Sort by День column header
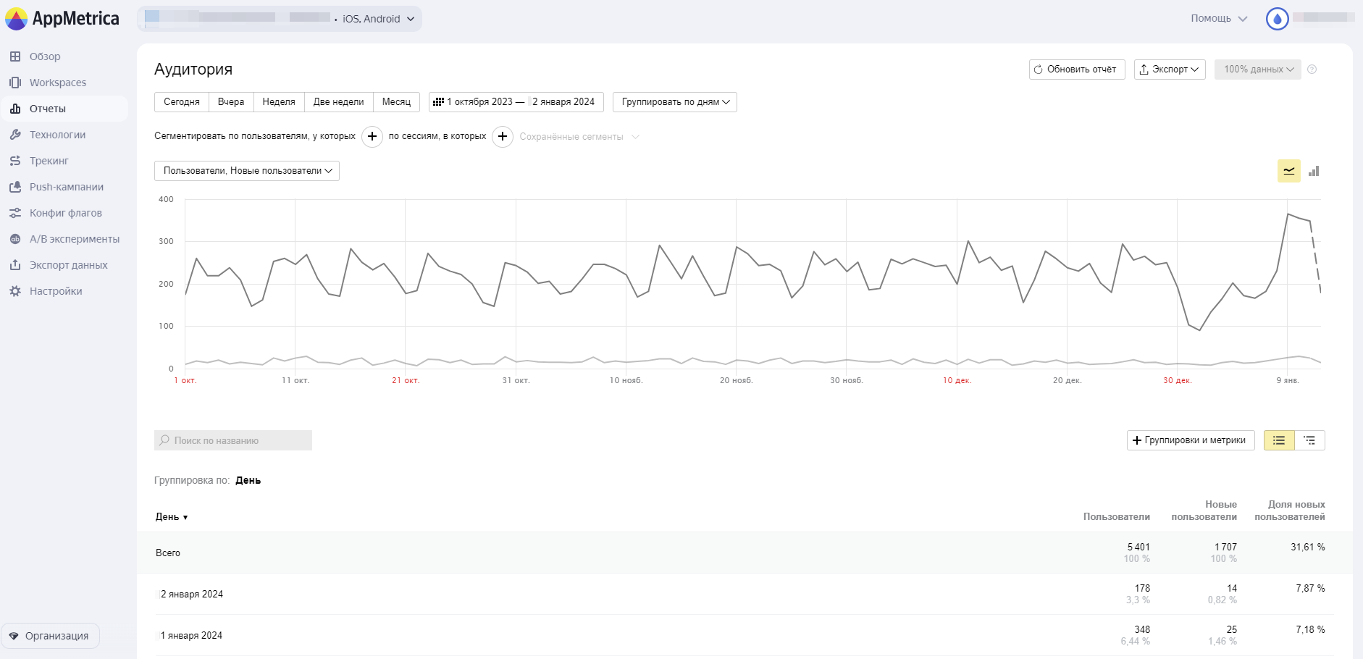This screenshot has width=1363, height=659. click(x=172, y=517)
